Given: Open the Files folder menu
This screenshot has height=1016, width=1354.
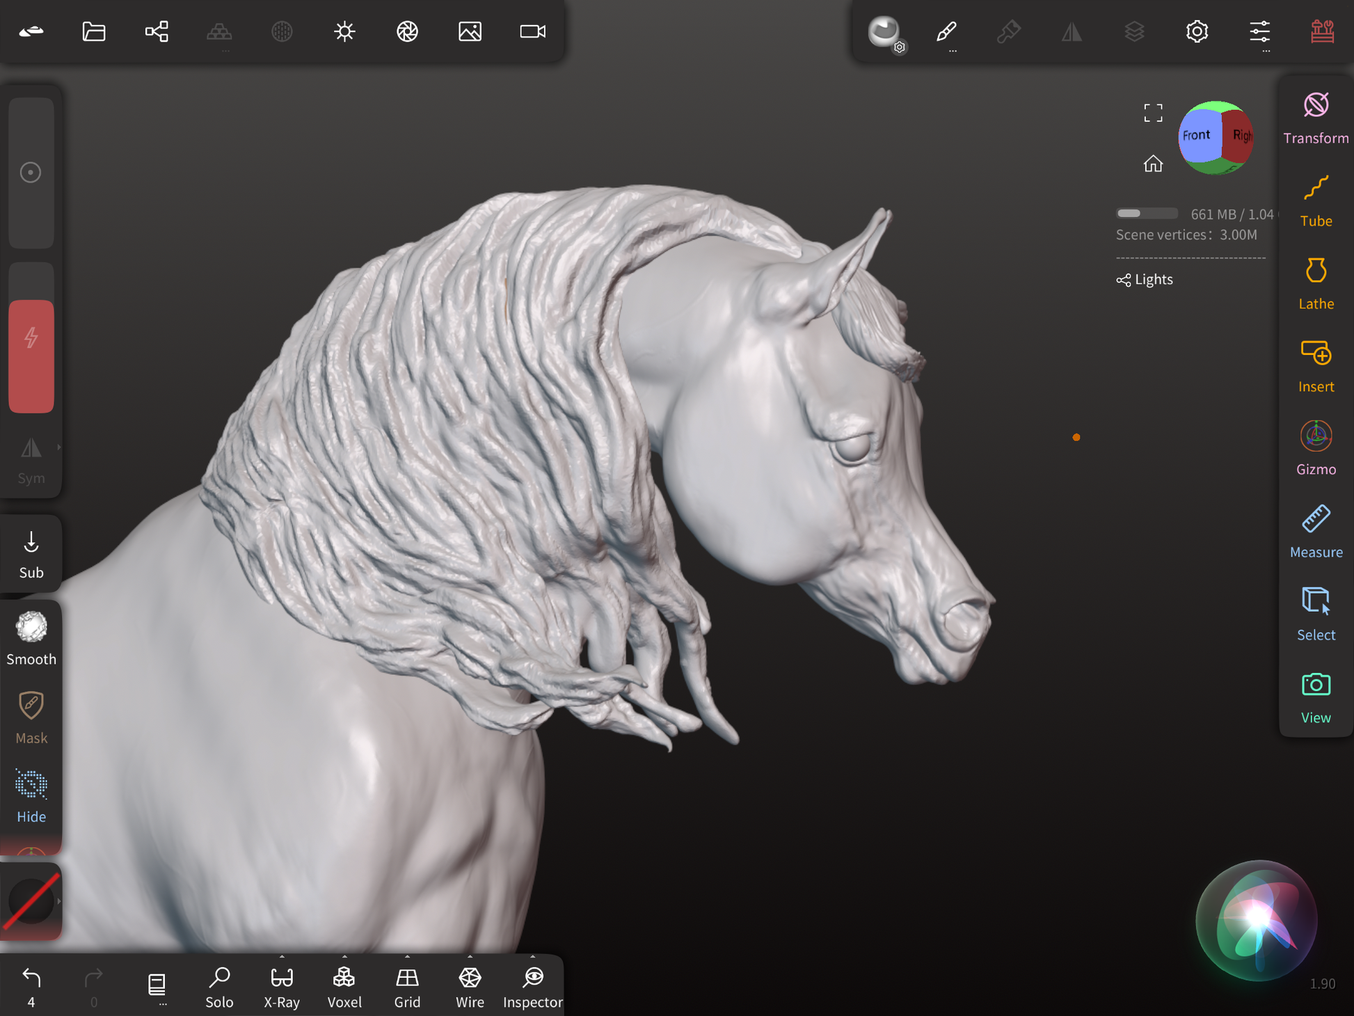Looking at the screenshot, I should click(x=94, y=31).
